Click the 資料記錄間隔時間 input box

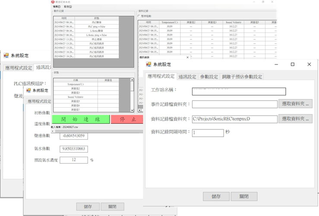207,133
